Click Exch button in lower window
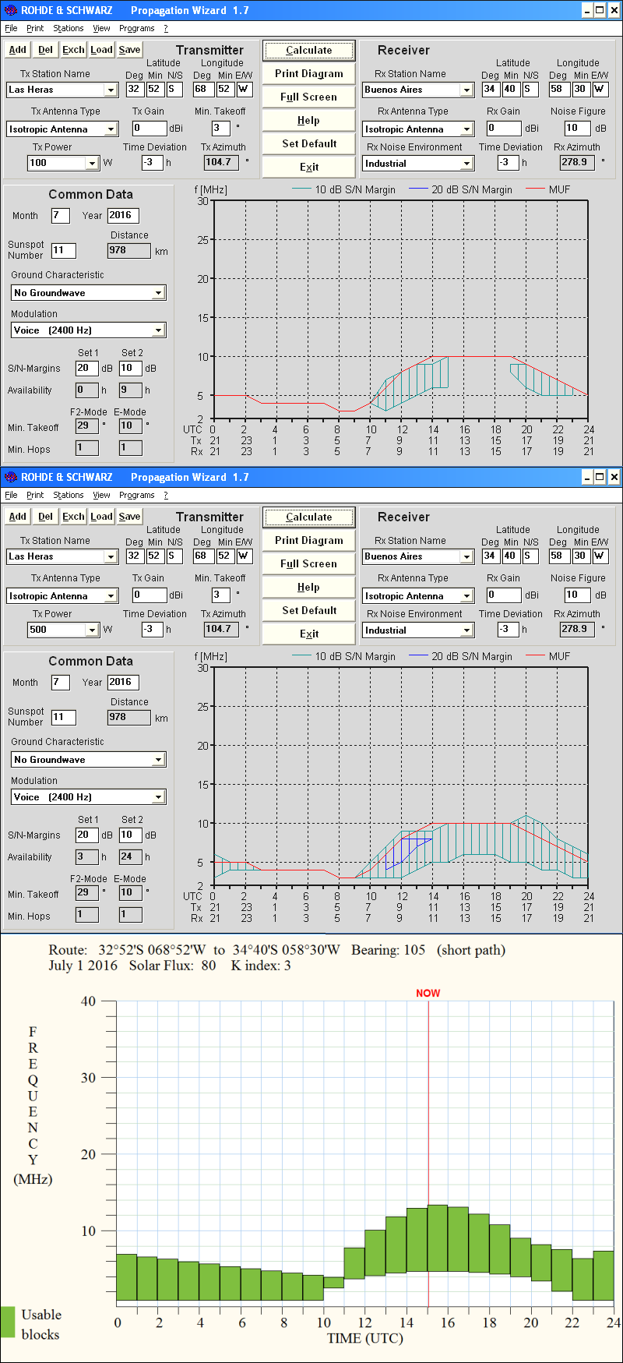 73,516
